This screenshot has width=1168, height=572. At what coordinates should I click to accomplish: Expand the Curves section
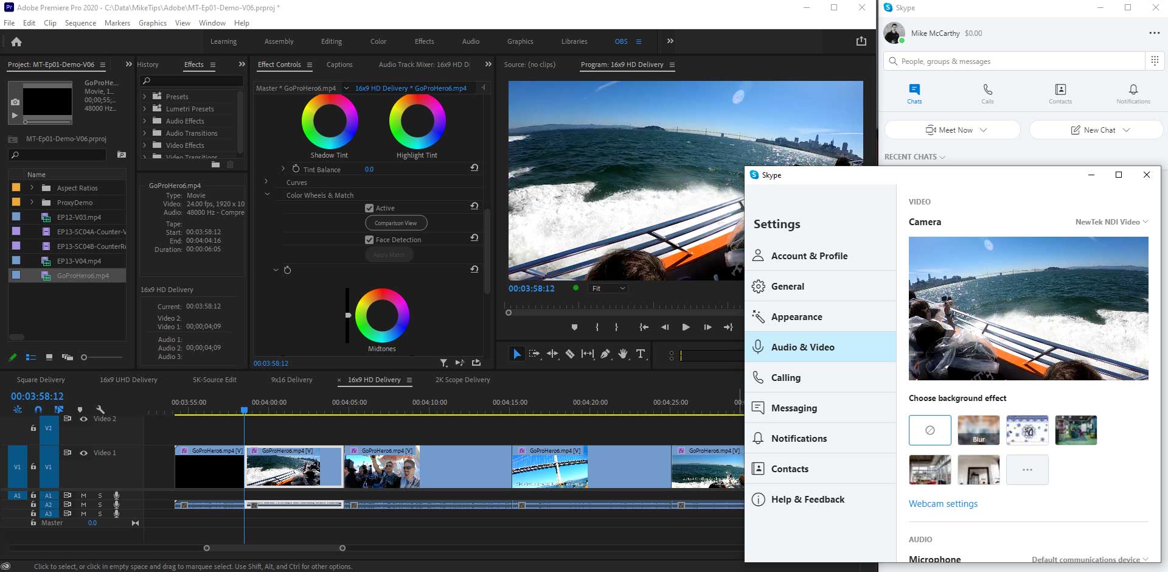266,181
